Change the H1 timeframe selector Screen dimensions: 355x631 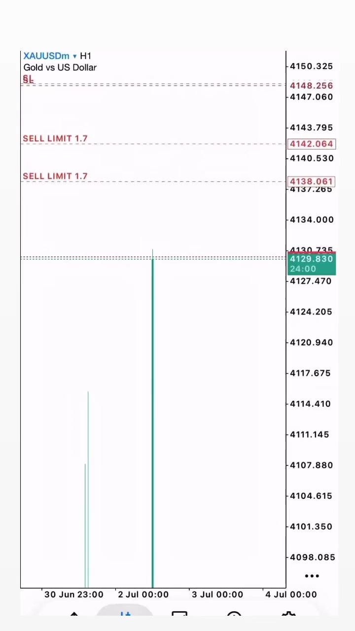(85, 56)
